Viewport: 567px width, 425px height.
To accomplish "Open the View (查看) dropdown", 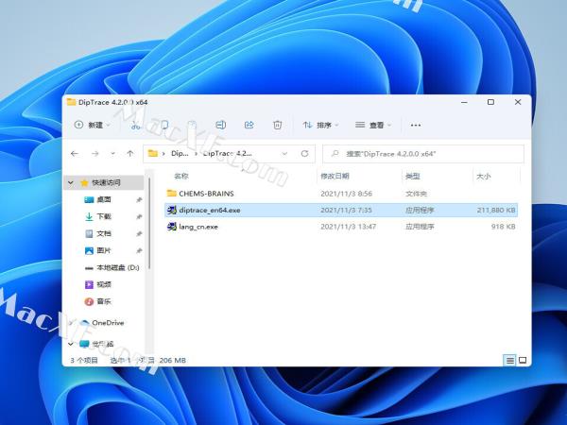I will 373,125.
